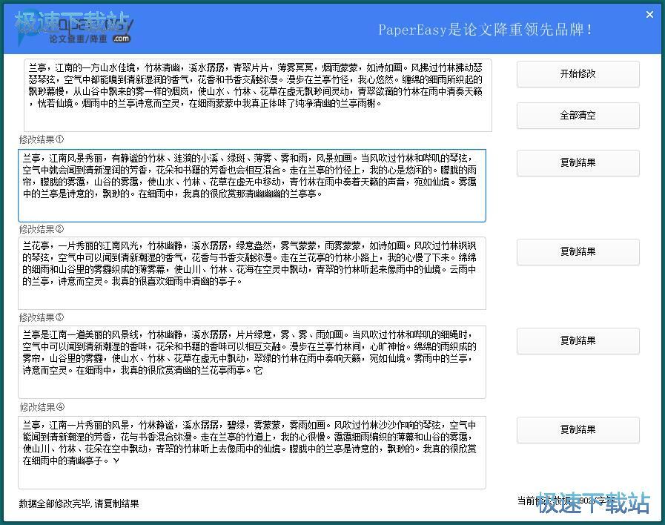Click the 数据全部修改完毕 status message
This screenshot has width=665, height=525.
[78, 502]
